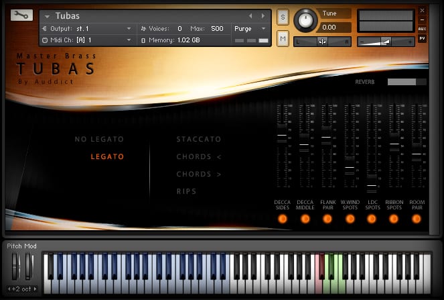Viewport: 444px width, 300px height.
Task: Select the Staccato articulation
Action: 198,140
